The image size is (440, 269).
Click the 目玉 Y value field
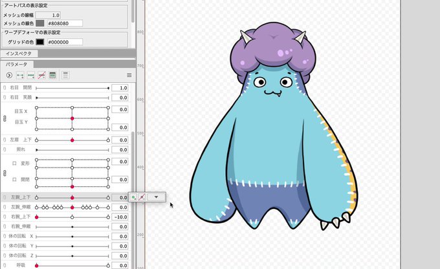120,127
